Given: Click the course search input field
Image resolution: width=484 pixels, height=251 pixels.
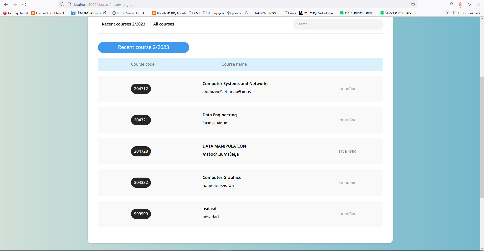Looking at the screenshot, I should tap(338, 24).
